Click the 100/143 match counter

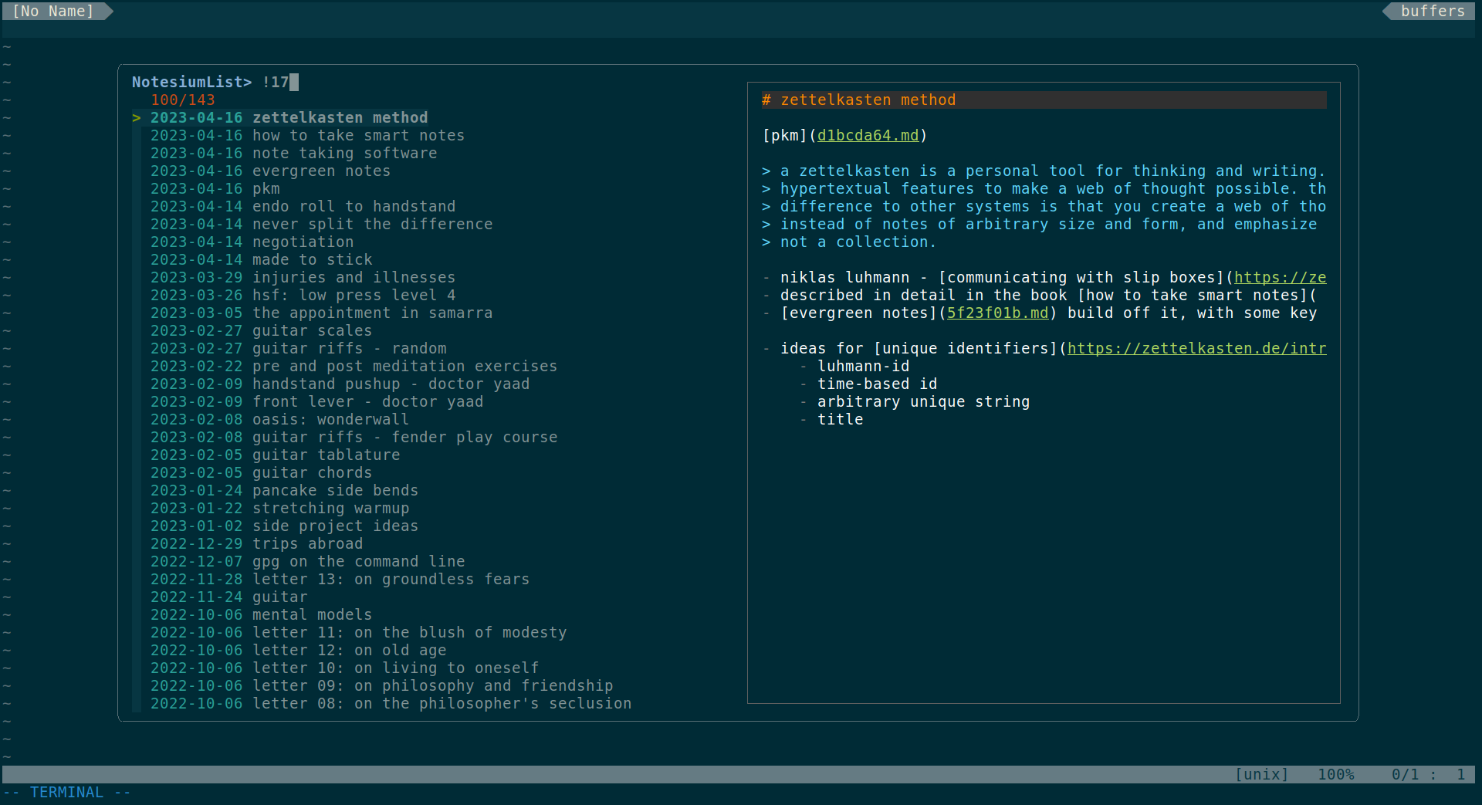[183, 100]
